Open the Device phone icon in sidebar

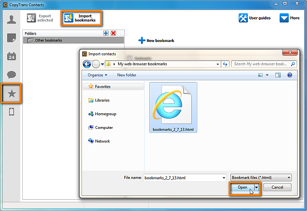pos(11,112)
